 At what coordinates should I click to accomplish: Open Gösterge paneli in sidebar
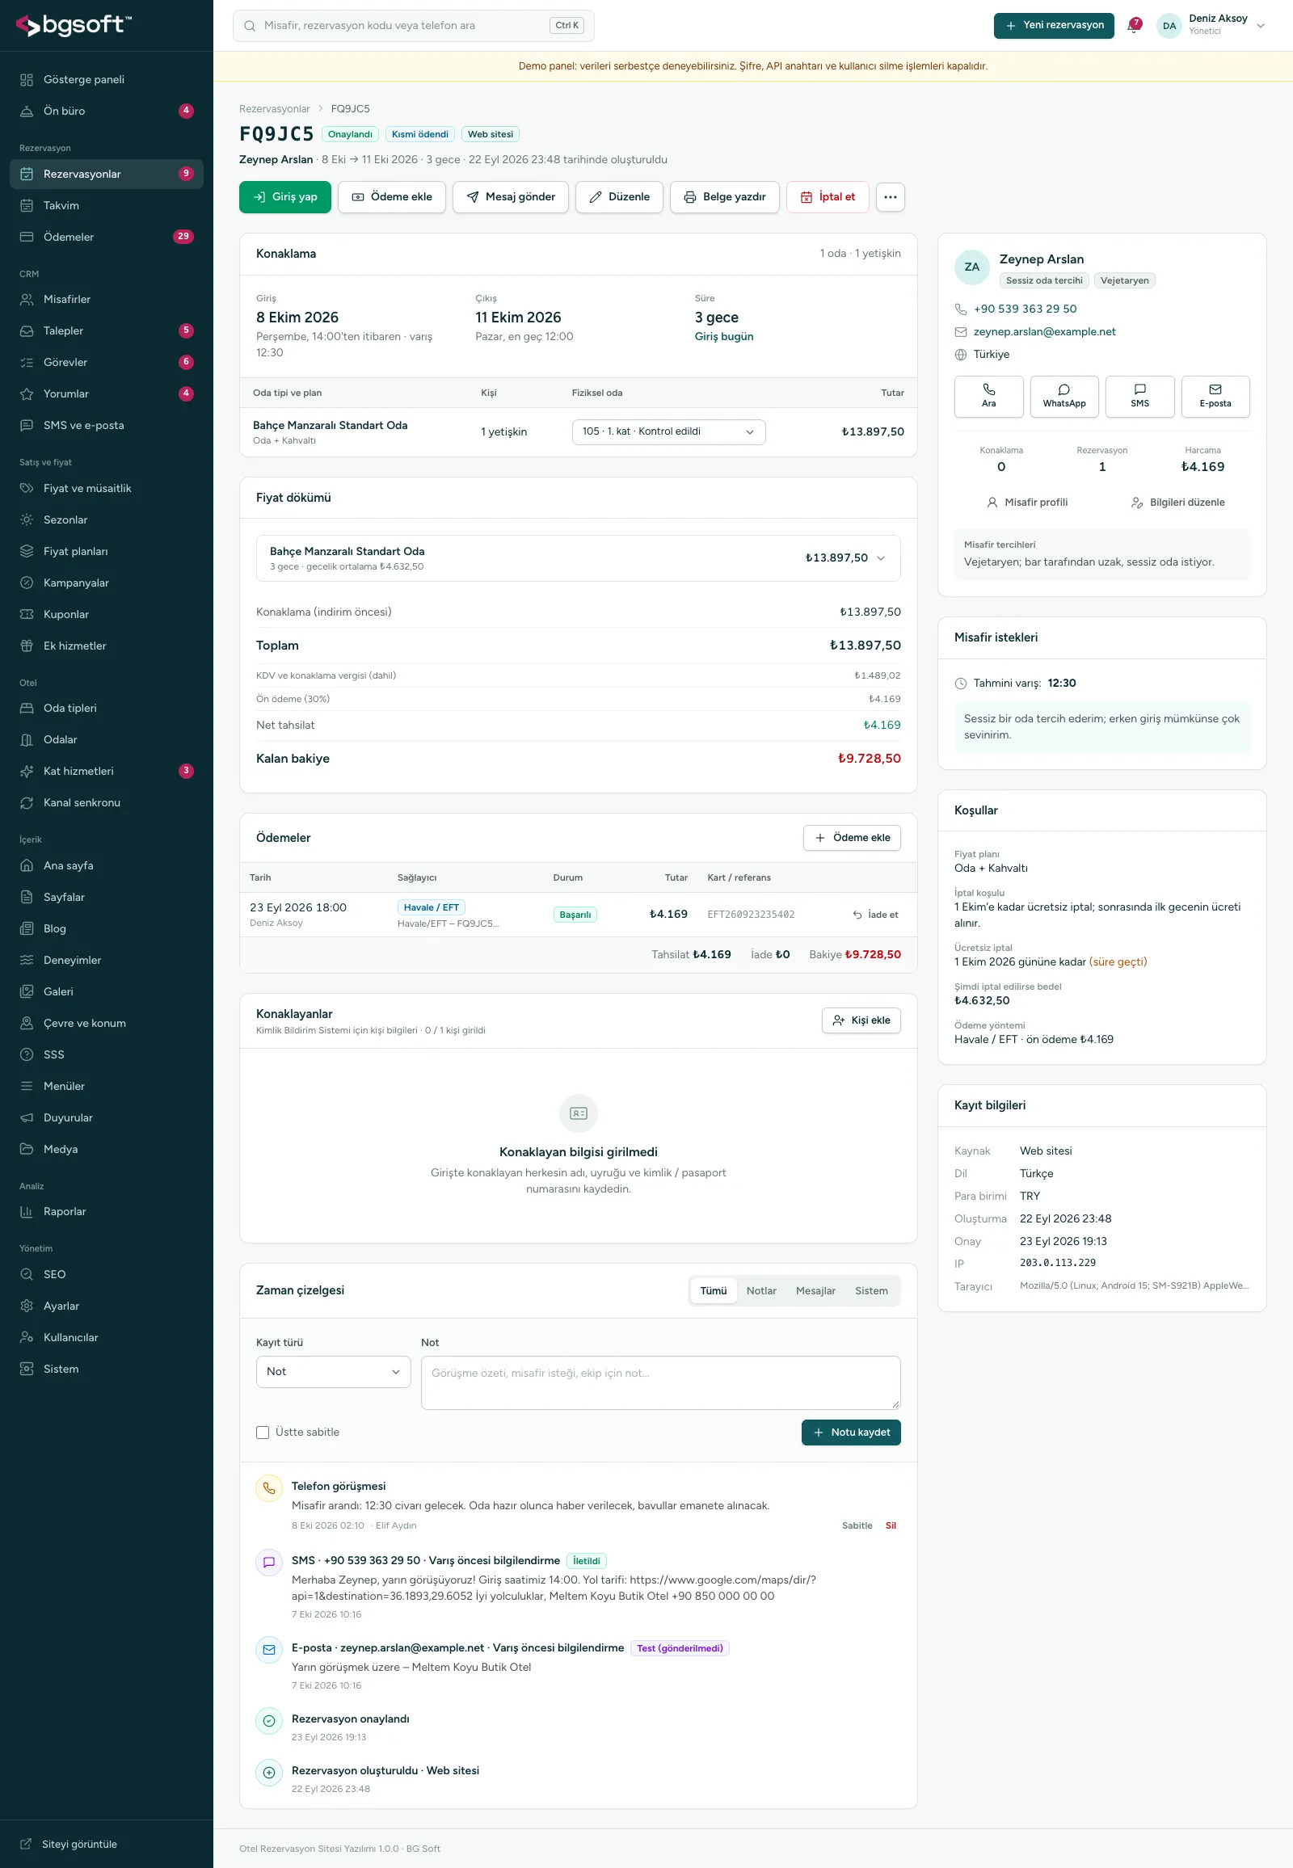pos(106,79)
